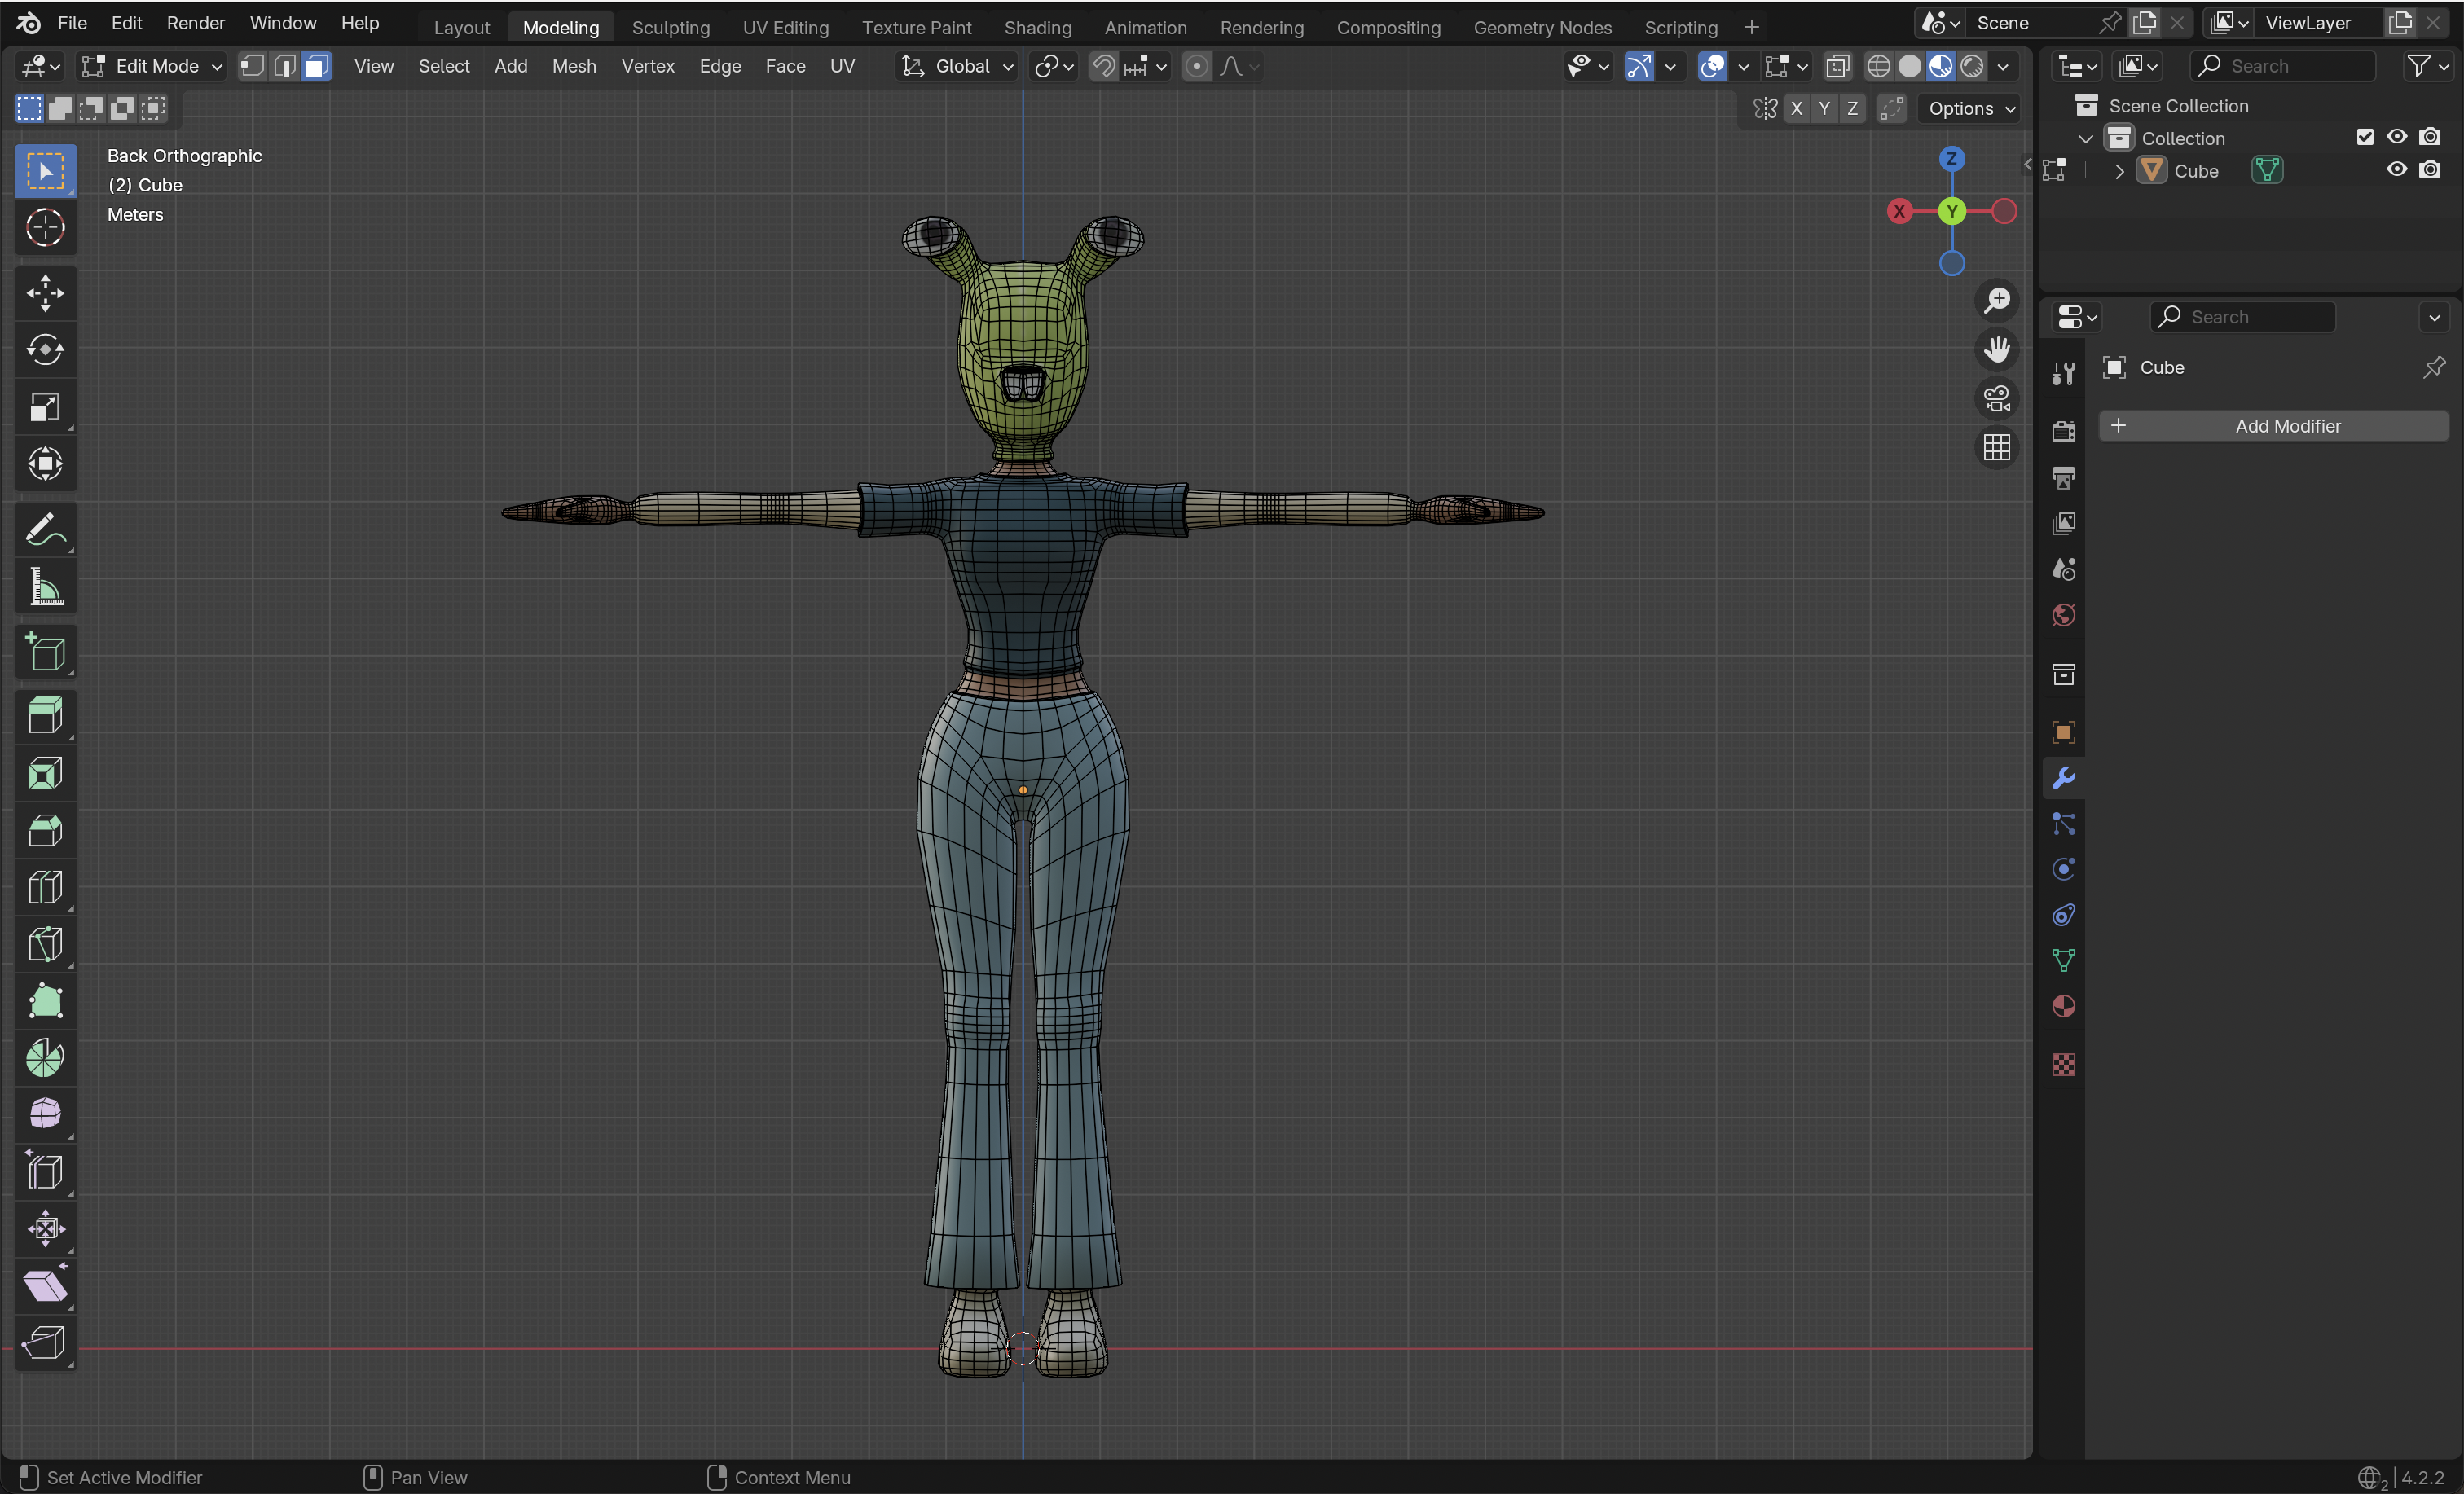Image resolution: width=2464 pixels, height=1494 pixels.
Task: Open the Physics properties tab
Action: (x=2063, y=869)
